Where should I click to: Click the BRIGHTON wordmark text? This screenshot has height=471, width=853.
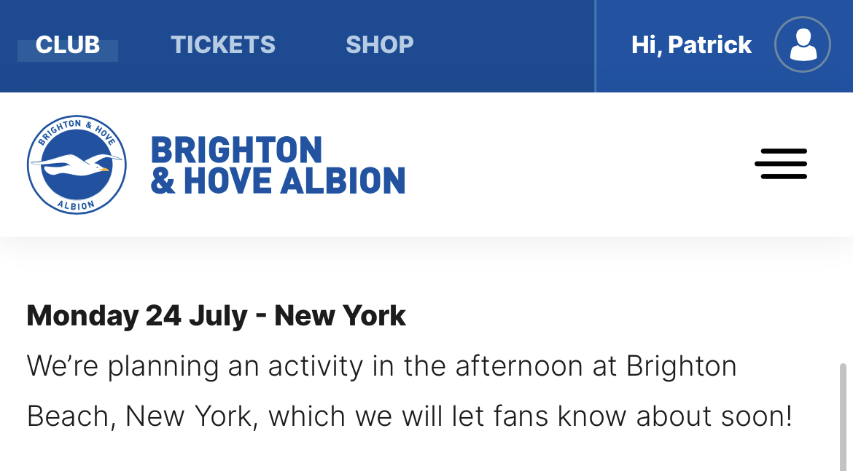pos(237,150)
